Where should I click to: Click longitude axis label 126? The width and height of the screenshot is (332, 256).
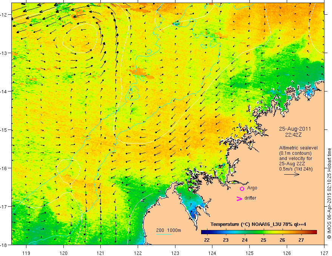tap(287, 253)
